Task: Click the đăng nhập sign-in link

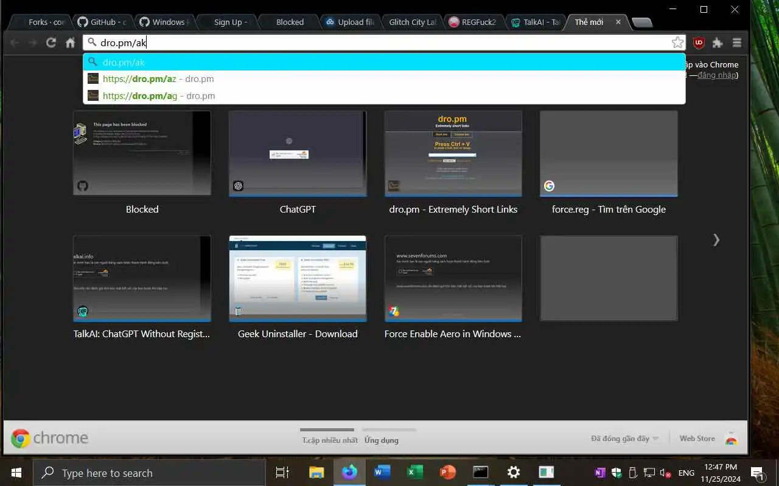Action: (x=716, y=75)
